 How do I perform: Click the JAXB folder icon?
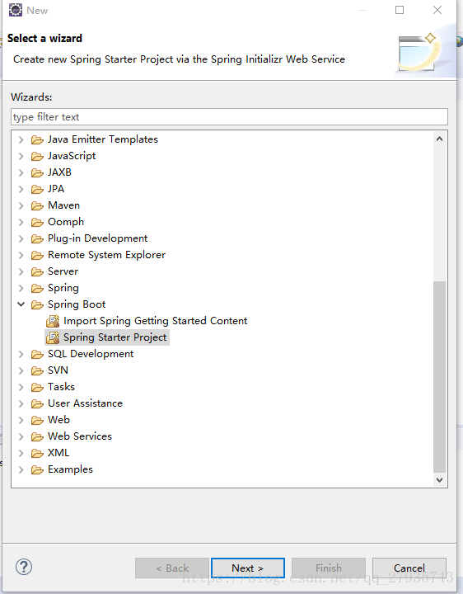(x=37, y=172)
